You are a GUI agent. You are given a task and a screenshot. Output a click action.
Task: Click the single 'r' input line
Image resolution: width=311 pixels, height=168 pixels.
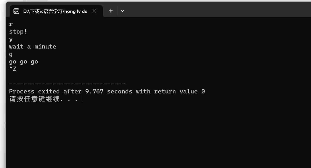(11, 24)
